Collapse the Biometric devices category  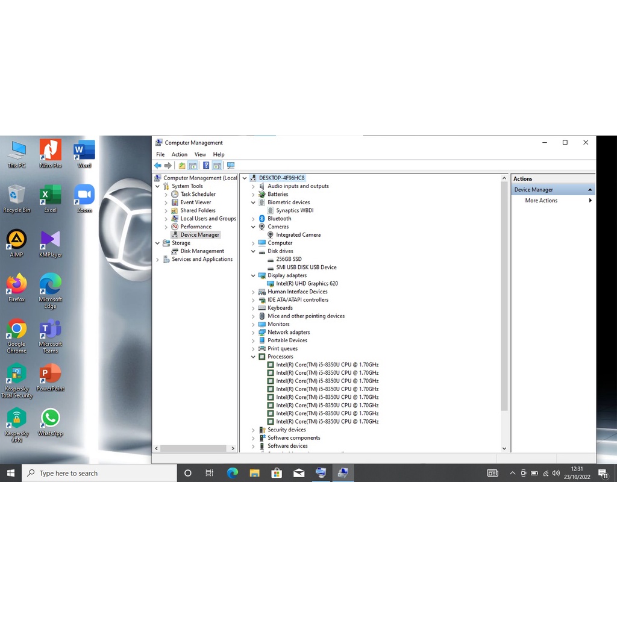pyautogui.click(x=253, y=202)
